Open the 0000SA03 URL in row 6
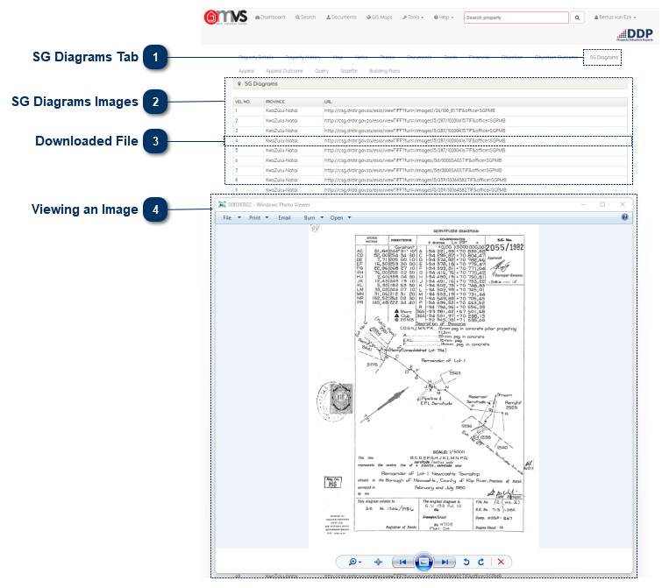Image resolution: width=662 pixels, height=588 pixels. click(x=413, y=160)
